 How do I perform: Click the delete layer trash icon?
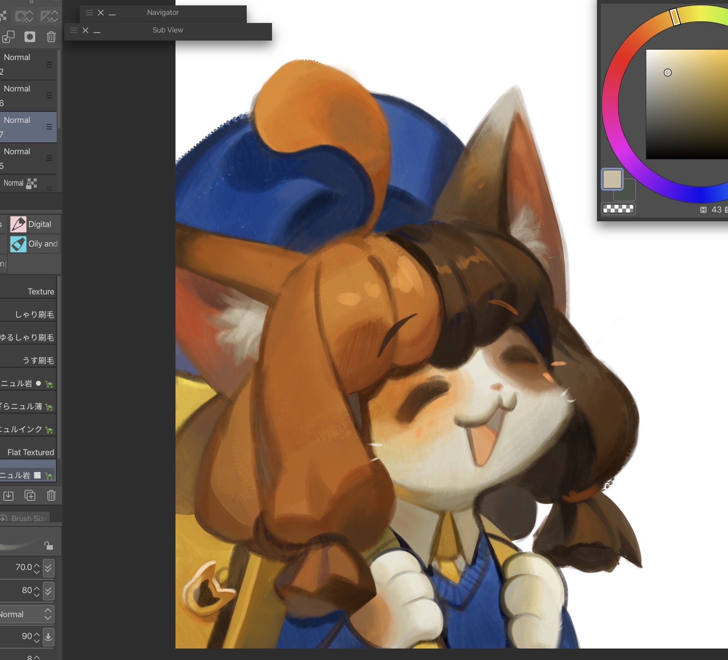[51, 37]
